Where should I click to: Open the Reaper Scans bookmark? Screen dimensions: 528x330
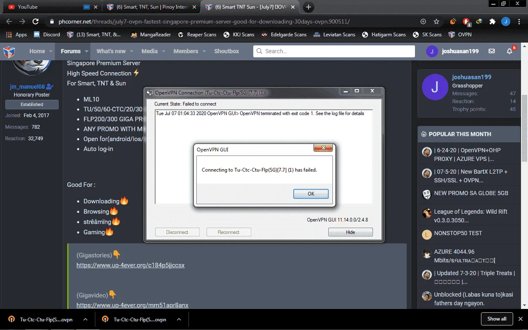197,35
